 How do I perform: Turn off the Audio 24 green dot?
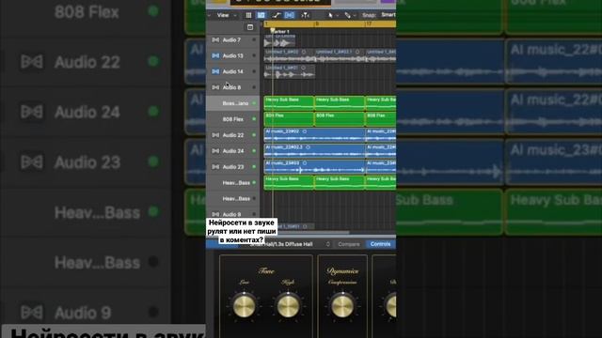pos(254,151)
